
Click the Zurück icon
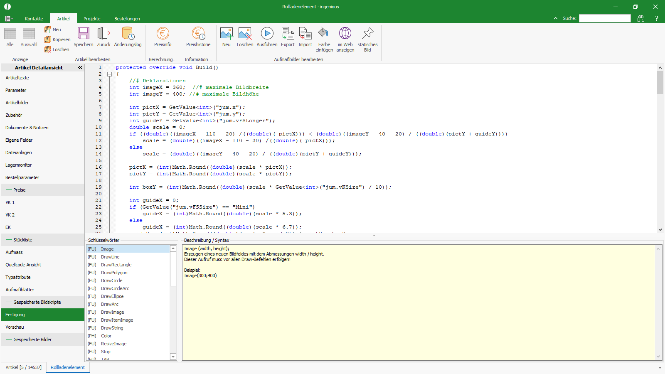[x=103, y=37]
